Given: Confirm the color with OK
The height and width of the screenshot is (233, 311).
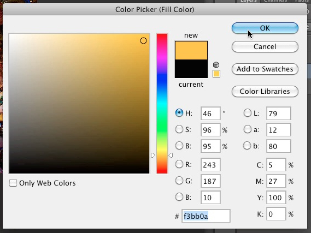Looking at the screenshot, I should pos(265,28).
